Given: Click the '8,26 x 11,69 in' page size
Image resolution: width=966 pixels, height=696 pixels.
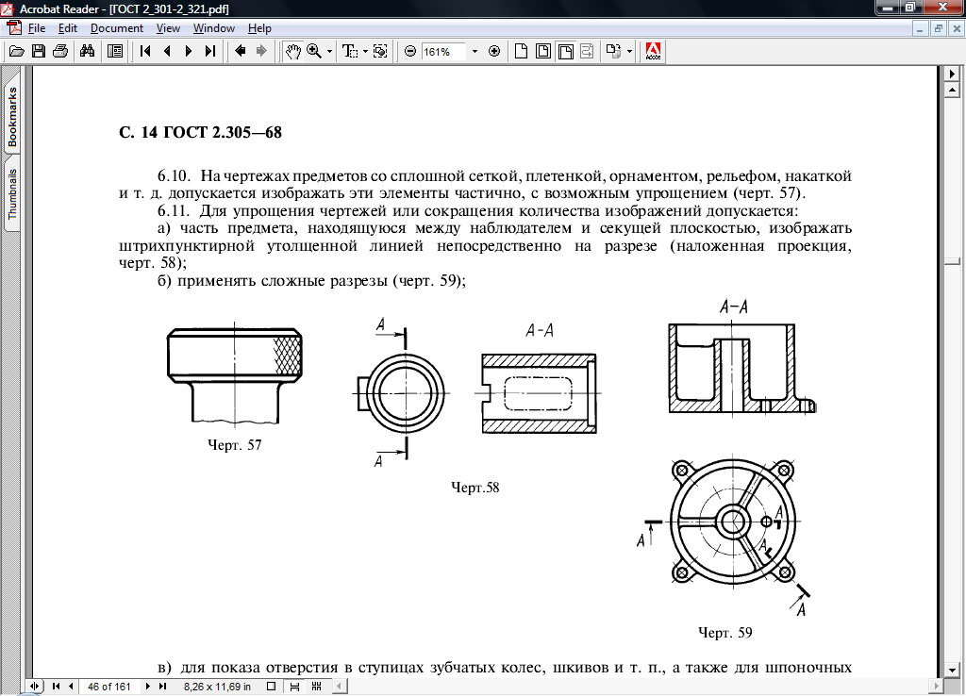Looking at the screenshot, I should coord(217,687).
